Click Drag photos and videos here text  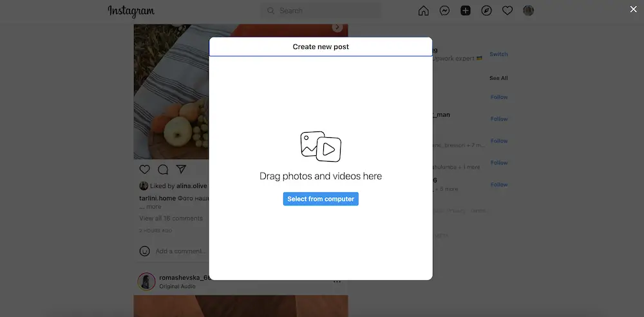click(x=321, y=177)
